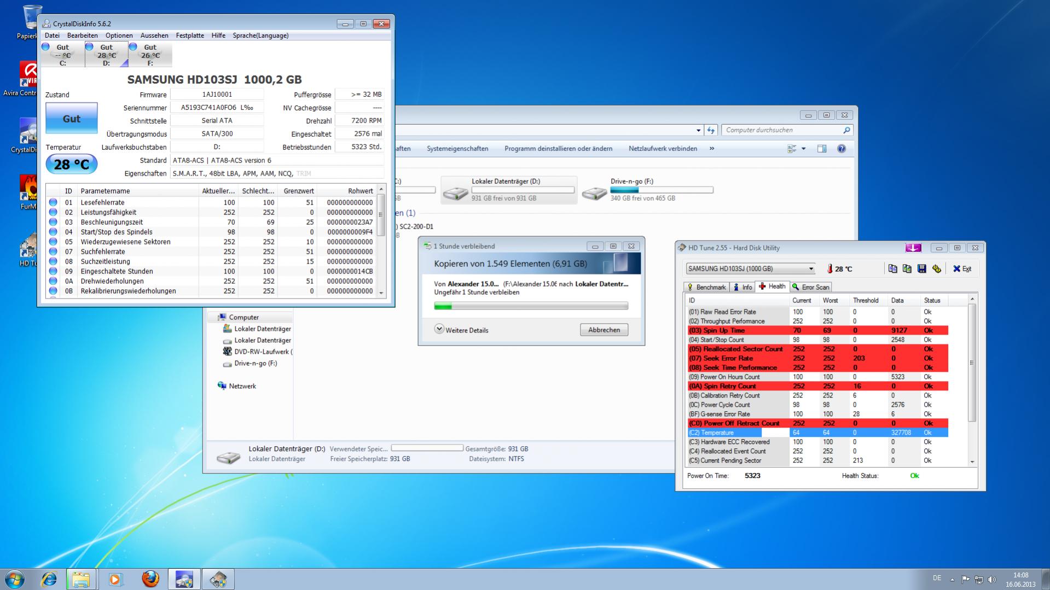Open the Error Scan tab in HD Tune
The height and width of the screenshot is (590, 1050).
[810, 287]
